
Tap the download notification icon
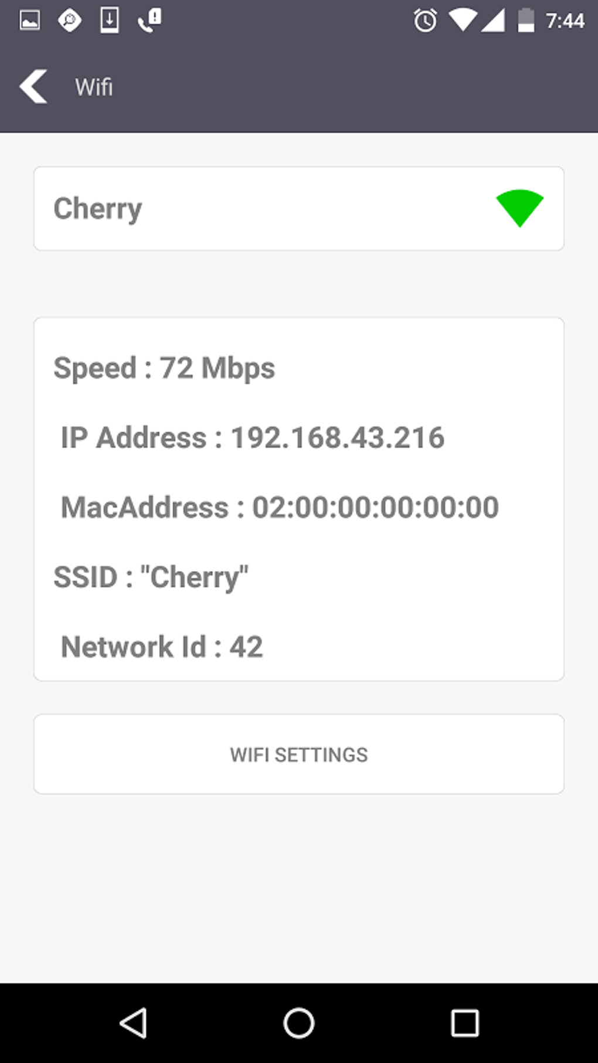(x=110, y=21)
